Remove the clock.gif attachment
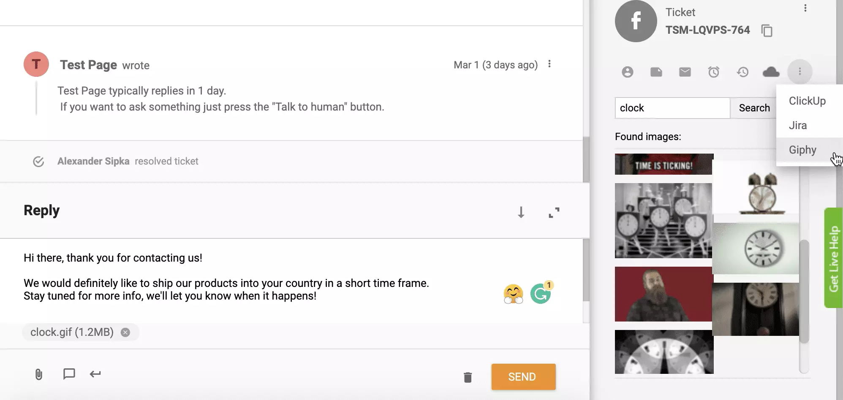Image resolution: width=843 pixels, height=400 pixels. (x=125, y=332)
